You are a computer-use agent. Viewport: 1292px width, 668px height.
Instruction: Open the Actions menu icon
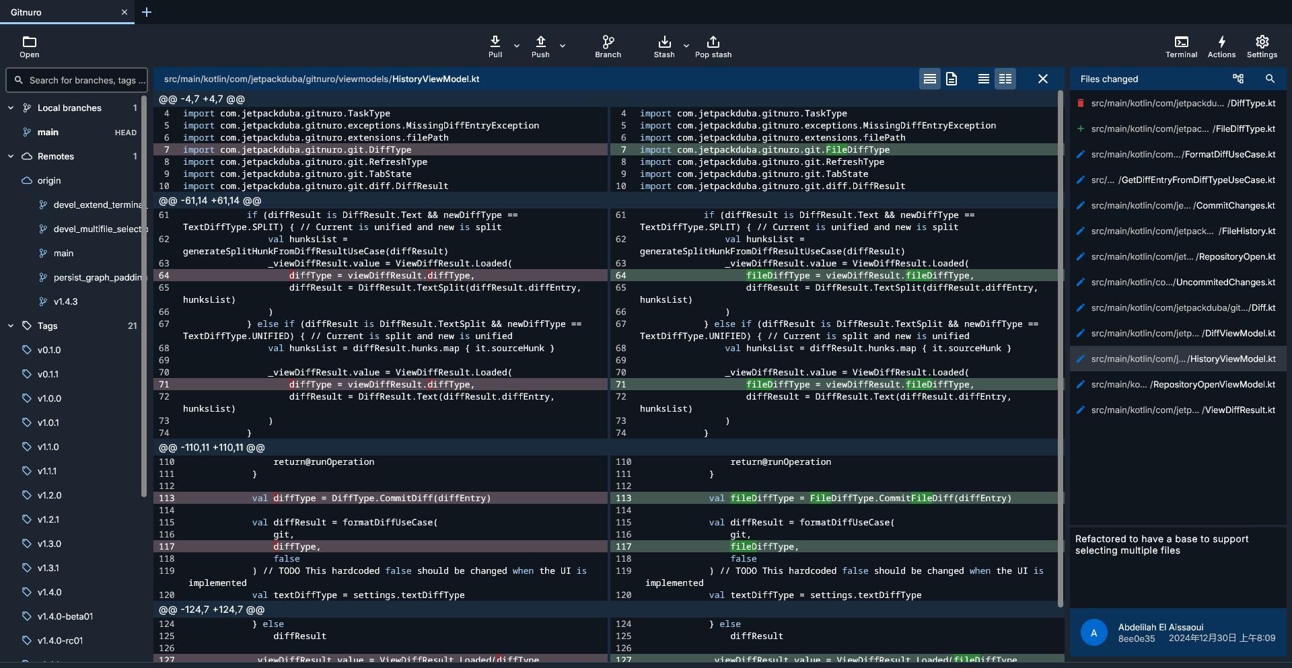tap(1221, 46)
